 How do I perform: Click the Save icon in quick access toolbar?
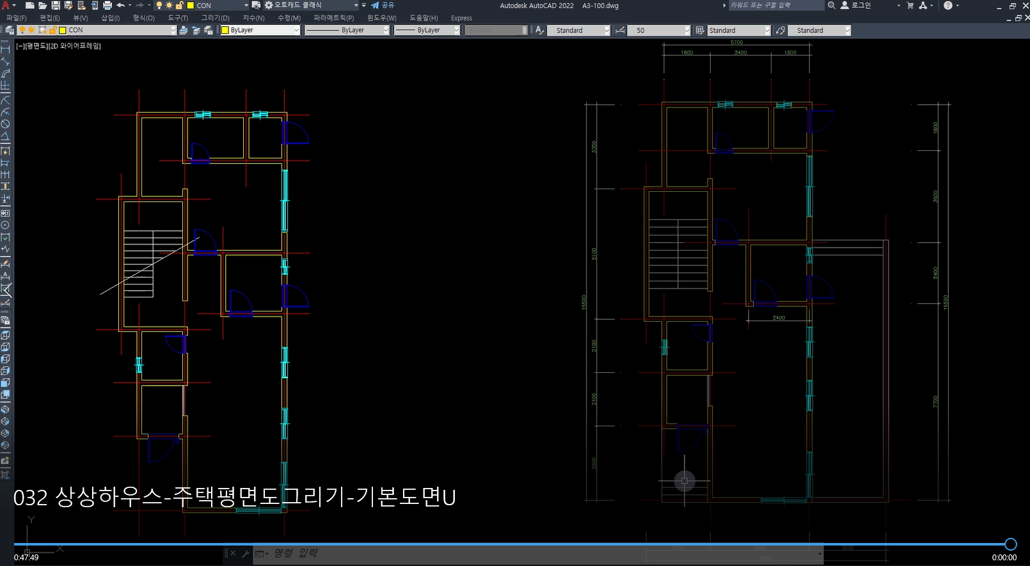point(56,5)
